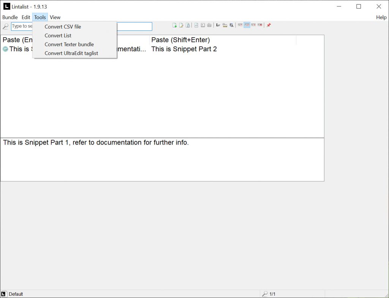Choose Convert CSV file
The height and width of the screenshot is (298, 389).
[75, 27]
